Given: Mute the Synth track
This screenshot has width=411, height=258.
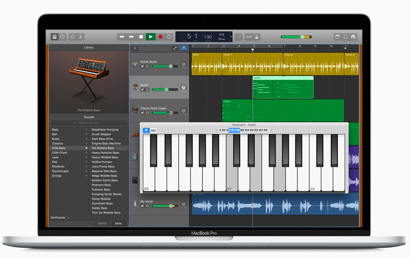Looking at the screenshot, I should point(143,90).
